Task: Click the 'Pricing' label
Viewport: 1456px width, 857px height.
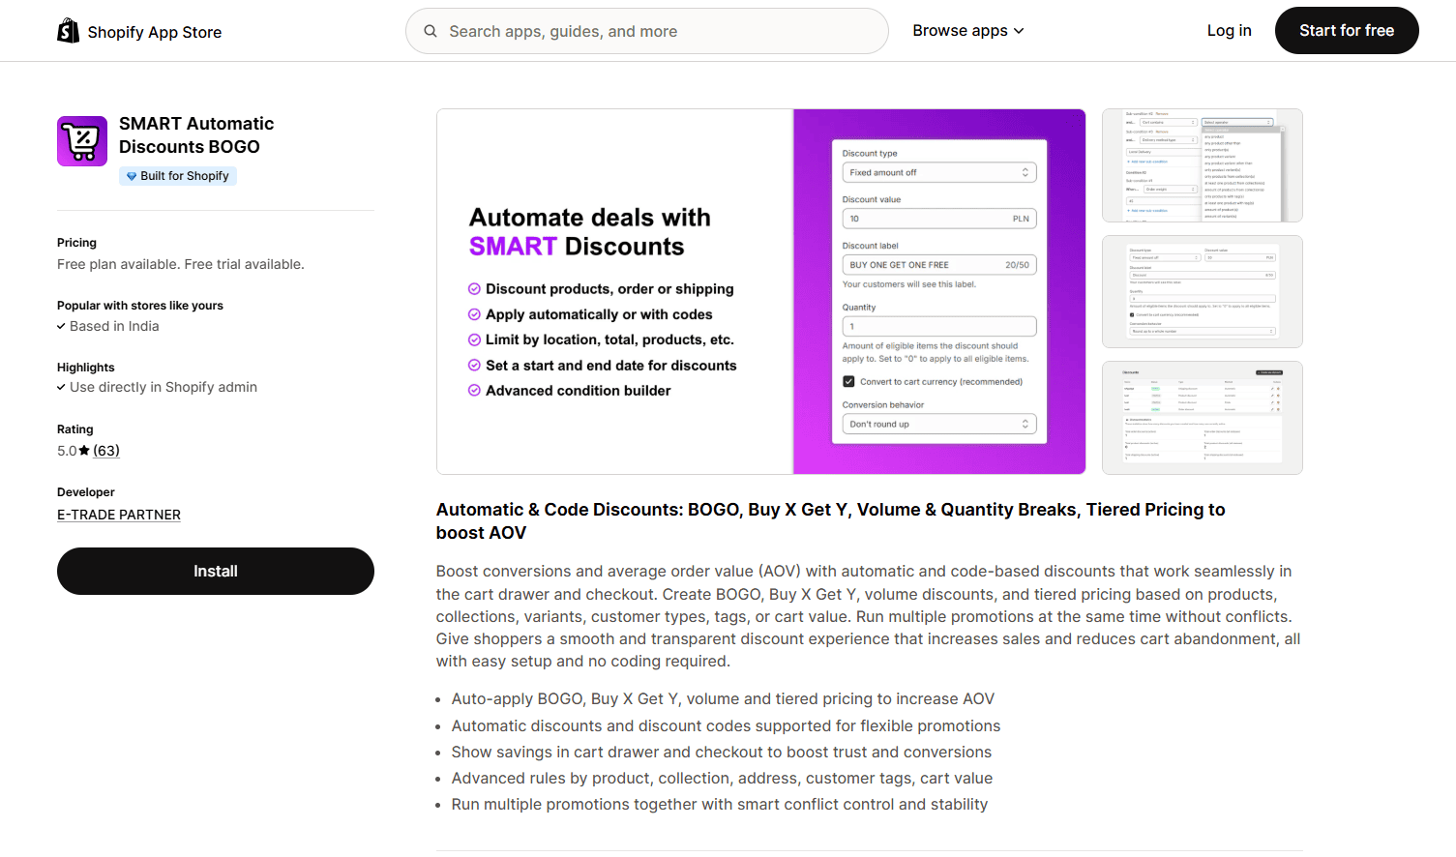Action: pos(76,243)
